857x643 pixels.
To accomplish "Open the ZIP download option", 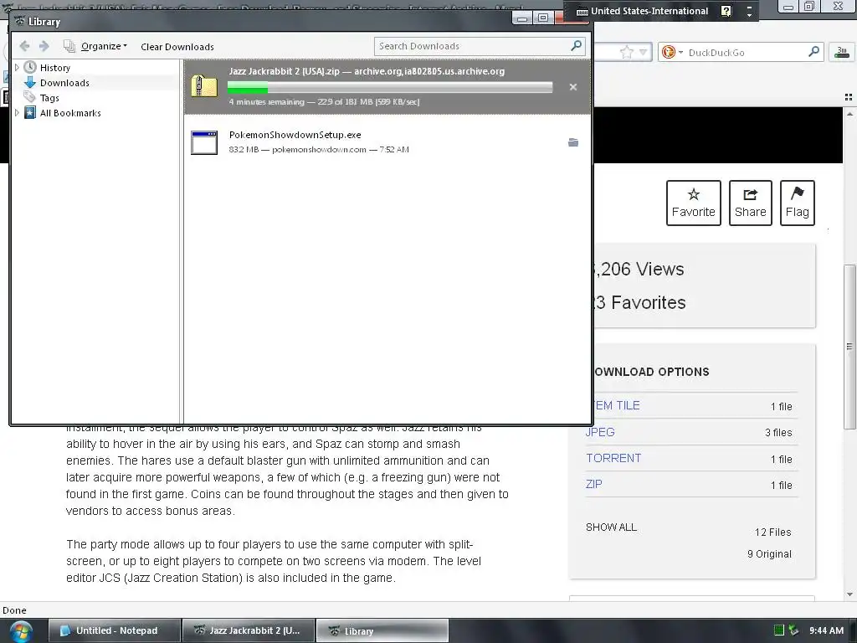I will tap(593, 484).
